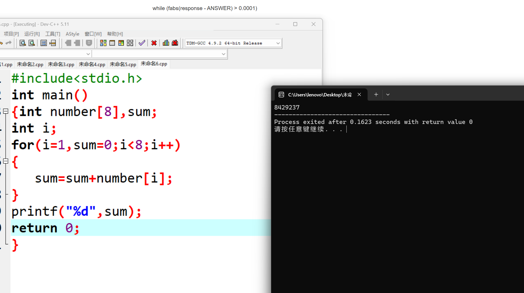This screenshot has height=293, width=524.
Task: Switch to the 未命名3.cpp tab
Action: click(61, 64)
